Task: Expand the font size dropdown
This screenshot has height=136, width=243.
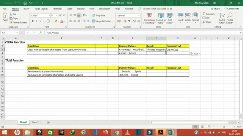Action: point(57,15)
